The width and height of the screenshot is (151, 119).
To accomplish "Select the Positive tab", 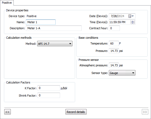I will [x=7, y=3].
